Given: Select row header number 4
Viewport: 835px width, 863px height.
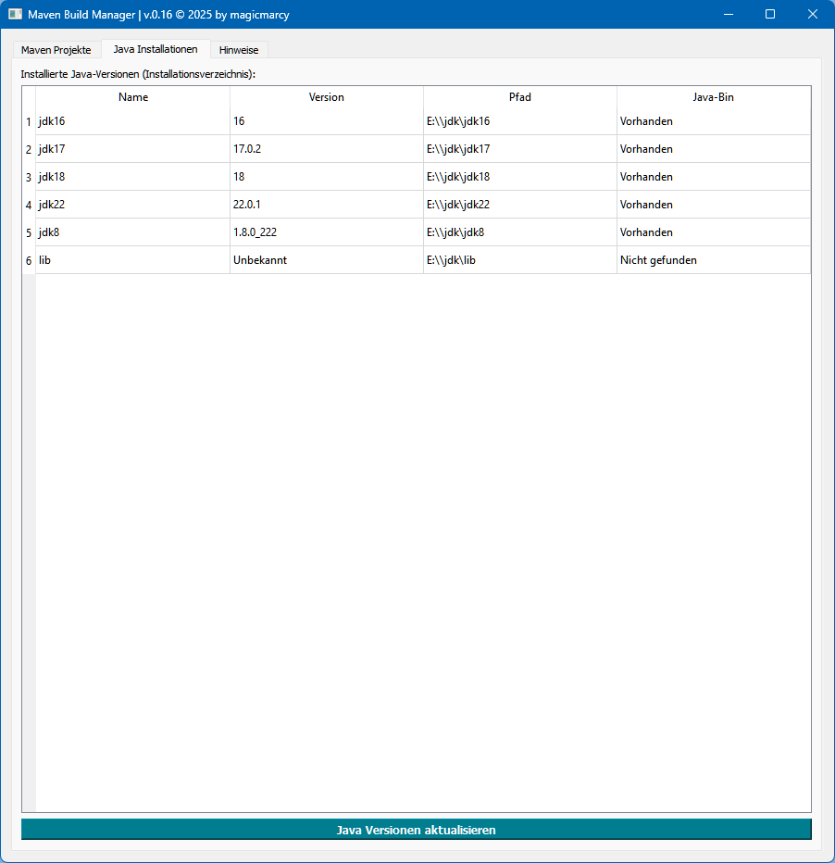Looking at the screenshot, I should pyautogui.click(x=29, y=205).
